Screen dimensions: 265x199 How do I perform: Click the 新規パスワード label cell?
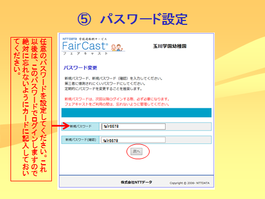click(x=81, y=127)
